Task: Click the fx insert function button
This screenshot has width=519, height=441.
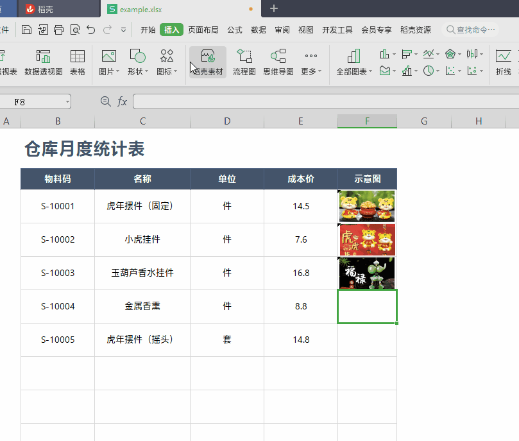Action: 122,101
